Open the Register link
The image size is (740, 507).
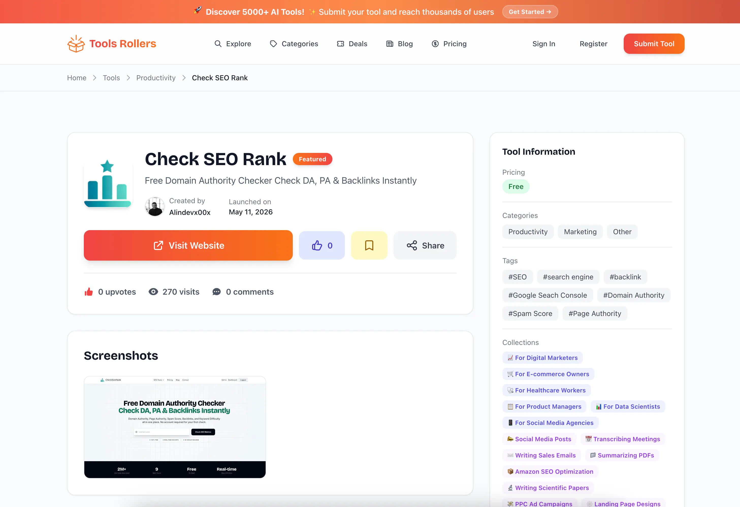593,44
